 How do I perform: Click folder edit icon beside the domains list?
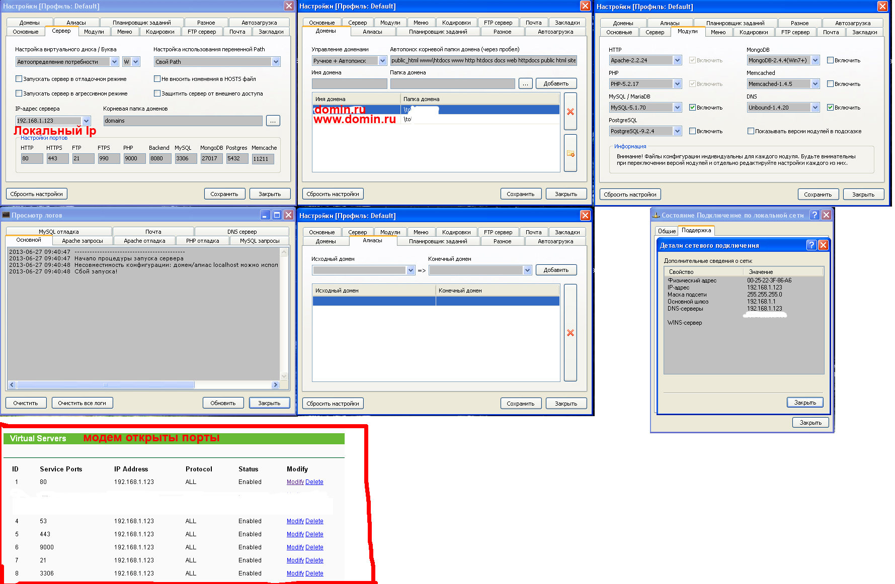(570, 153)
